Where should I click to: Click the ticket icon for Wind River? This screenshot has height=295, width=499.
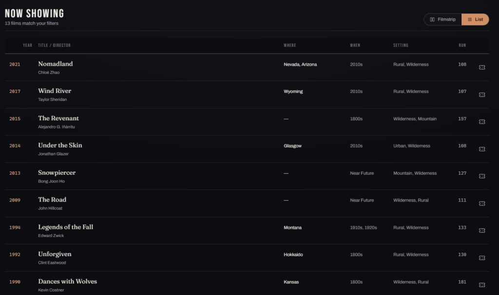[x=482, y=95]
